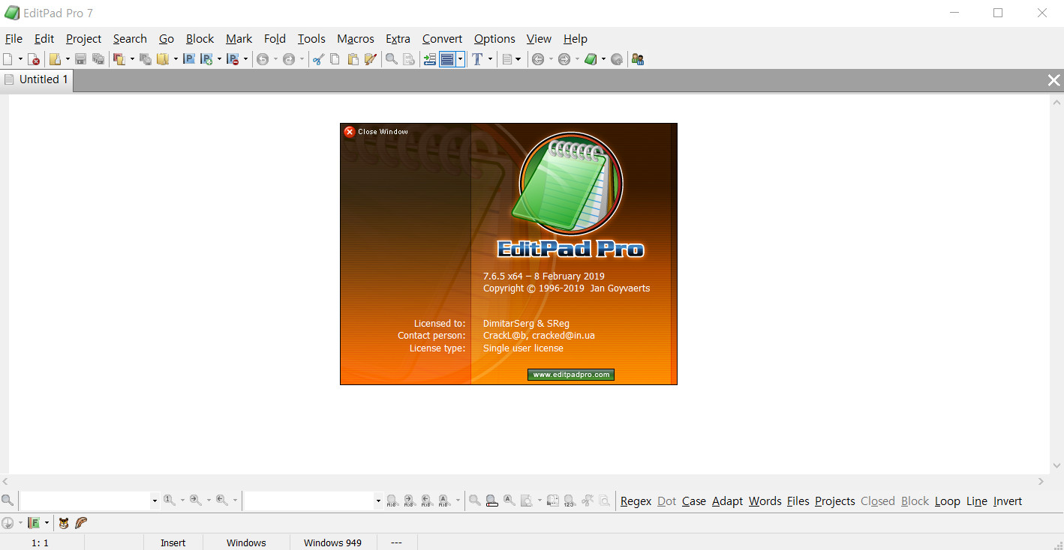This screenshot has width=1064, height=550.
Task: Toggle the Adapt search option
Action: click(727, 501)
